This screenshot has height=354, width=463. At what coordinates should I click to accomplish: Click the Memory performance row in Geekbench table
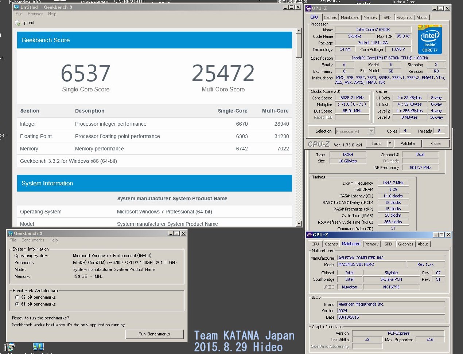point(155,149)
